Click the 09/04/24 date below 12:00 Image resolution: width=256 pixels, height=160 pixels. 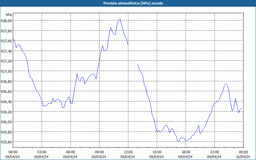tap(128, 157)
